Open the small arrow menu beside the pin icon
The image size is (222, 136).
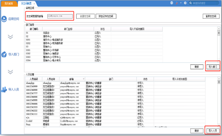181,3
